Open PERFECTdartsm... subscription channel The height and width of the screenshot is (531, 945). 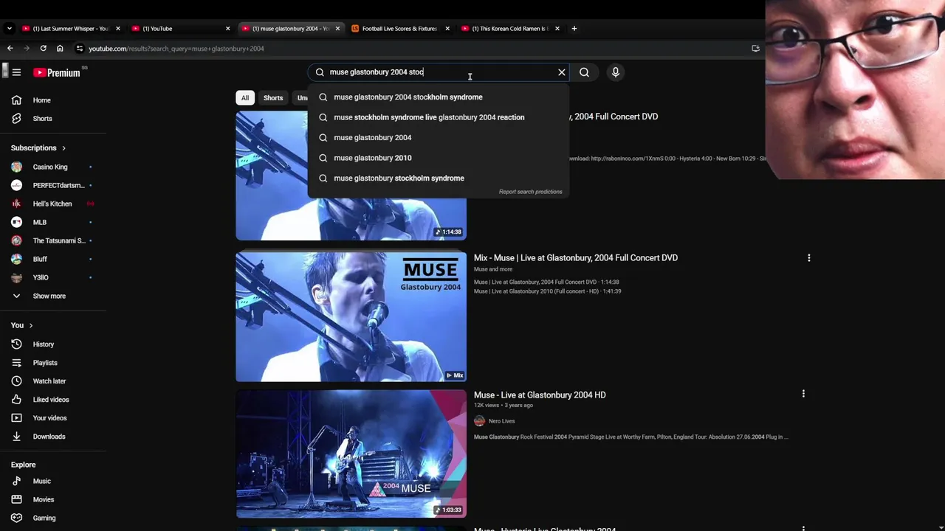point(53,185)
